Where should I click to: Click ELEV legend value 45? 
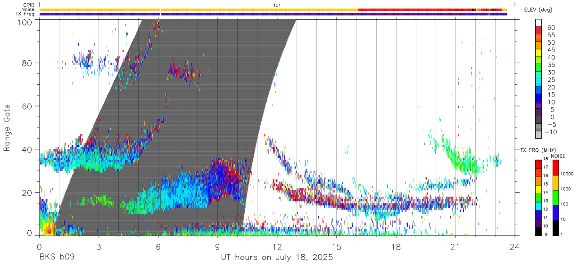tap(550, 50)
